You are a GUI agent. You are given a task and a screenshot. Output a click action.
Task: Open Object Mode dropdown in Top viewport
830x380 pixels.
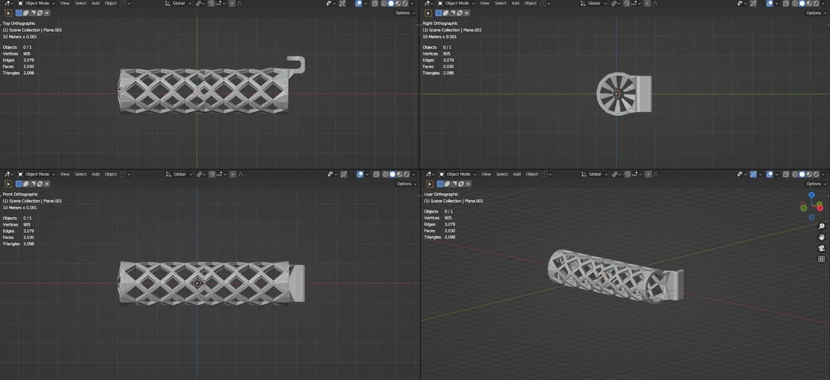[36, 4]
